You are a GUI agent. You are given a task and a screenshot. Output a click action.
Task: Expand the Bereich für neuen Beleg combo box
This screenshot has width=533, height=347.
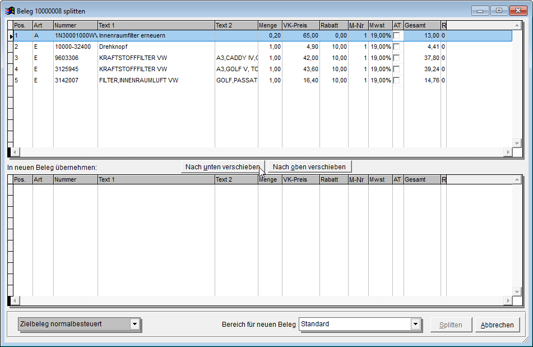(x=415, y=324)
